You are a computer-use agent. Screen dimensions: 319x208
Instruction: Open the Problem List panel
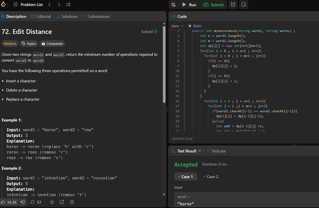[28, 5]
